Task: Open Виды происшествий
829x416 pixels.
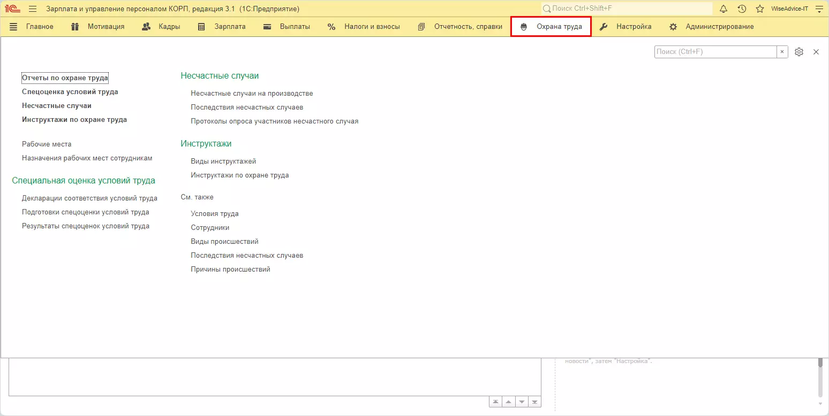Action: pos(224,242)
